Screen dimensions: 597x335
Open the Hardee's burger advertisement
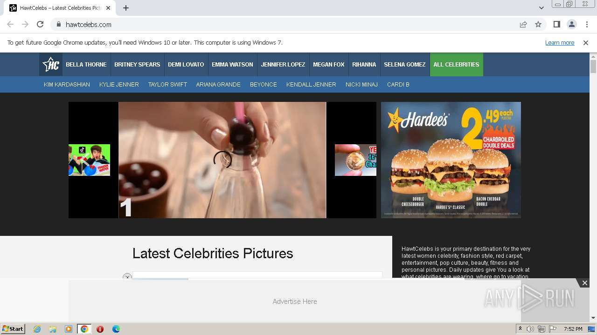click(x=451, y=160)
